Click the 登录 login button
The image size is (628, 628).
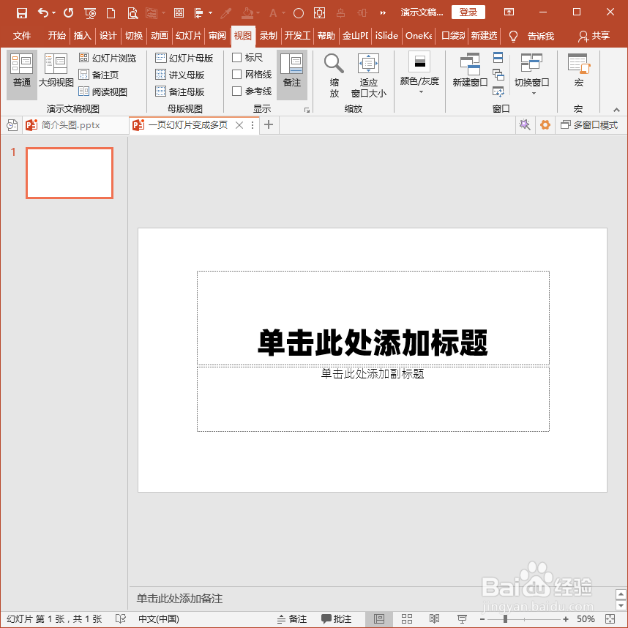pyautogui.click(x=468, y=12)
